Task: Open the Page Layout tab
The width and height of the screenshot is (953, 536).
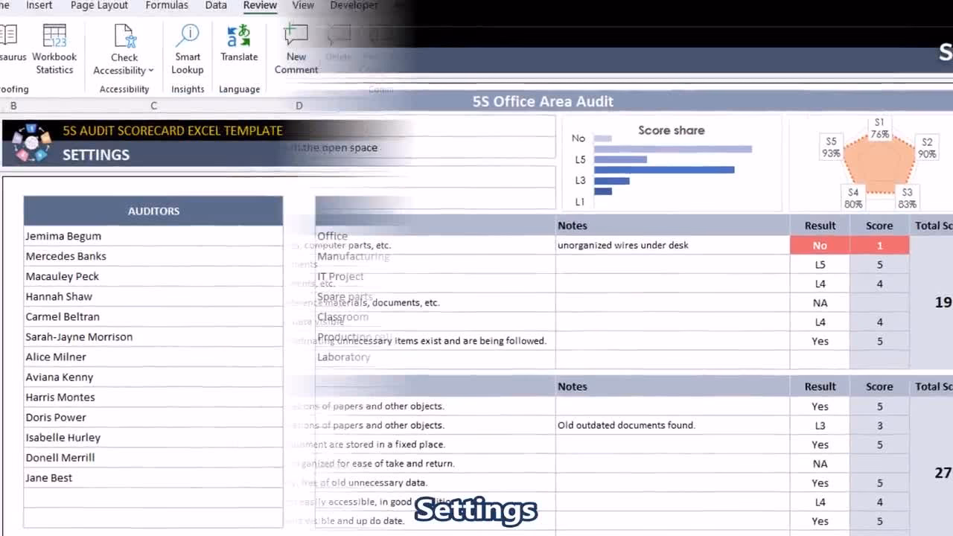Action: pyautogui.click(x=99, y=5)
